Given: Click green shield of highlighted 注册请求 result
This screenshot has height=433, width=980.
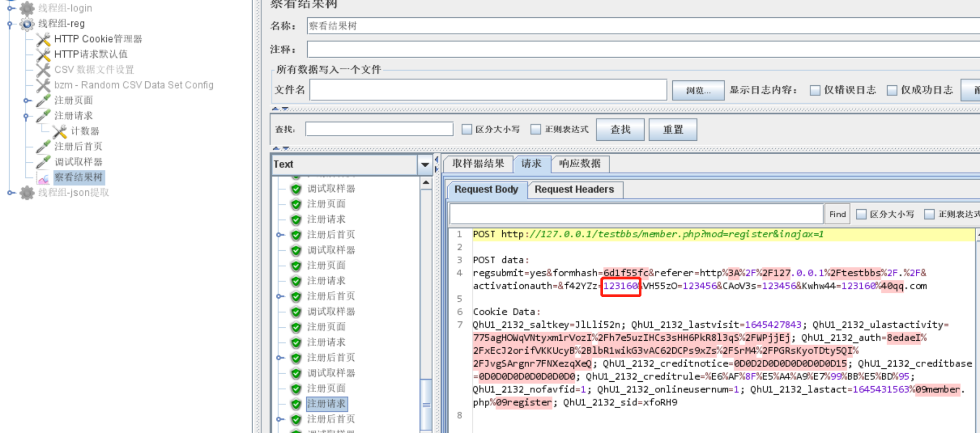Looking at the screenshot, I should pyautogui.click(x=296, y=404).
